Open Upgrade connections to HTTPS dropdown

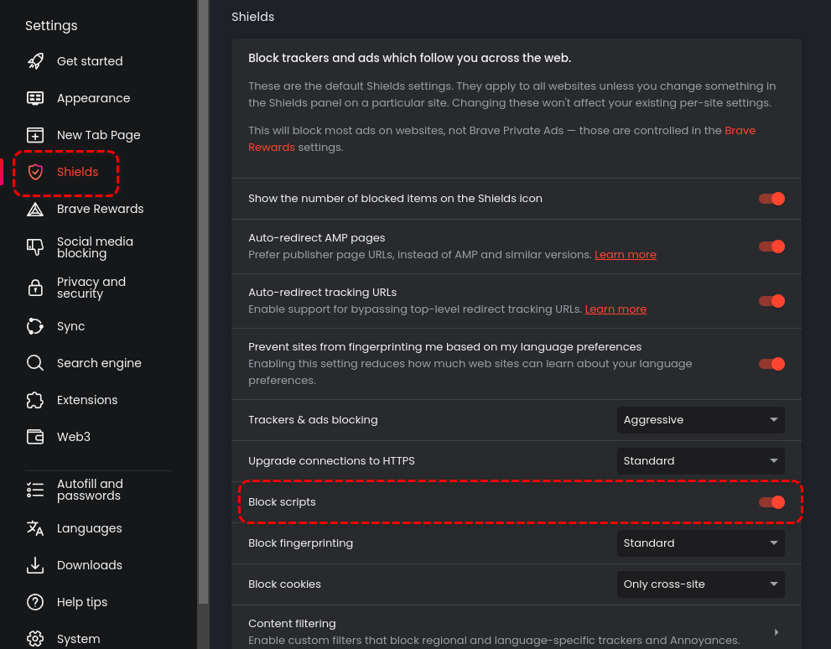click(701, 461)
